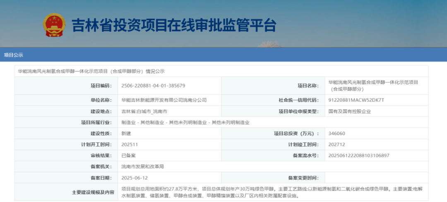Click the project notice title 情况公示 row

coord(221,71)
